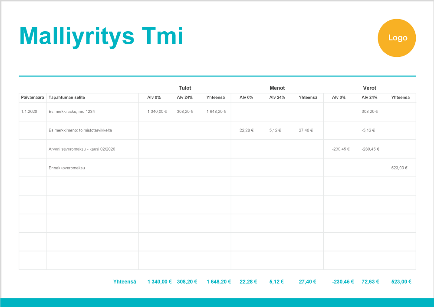Viewport: 434px width, 307px height.
Task: Click 523,00 € in the Ennakkoveromaksu row
Action: pyautogui.click(x=399, y=168)
